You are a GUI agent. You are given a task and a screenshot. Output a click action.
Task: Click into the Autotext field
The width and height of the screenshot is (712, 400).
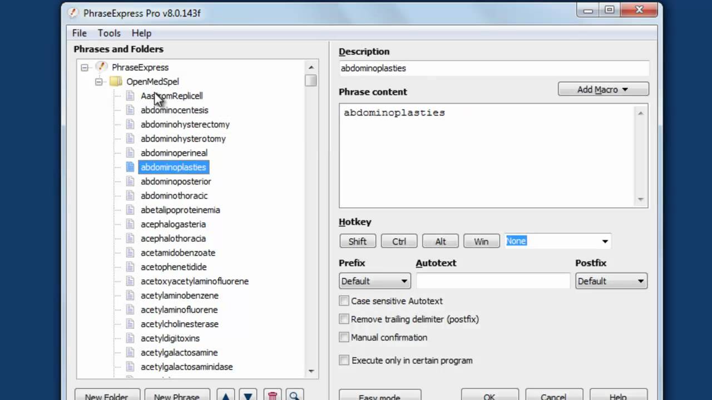coord(493,281)
